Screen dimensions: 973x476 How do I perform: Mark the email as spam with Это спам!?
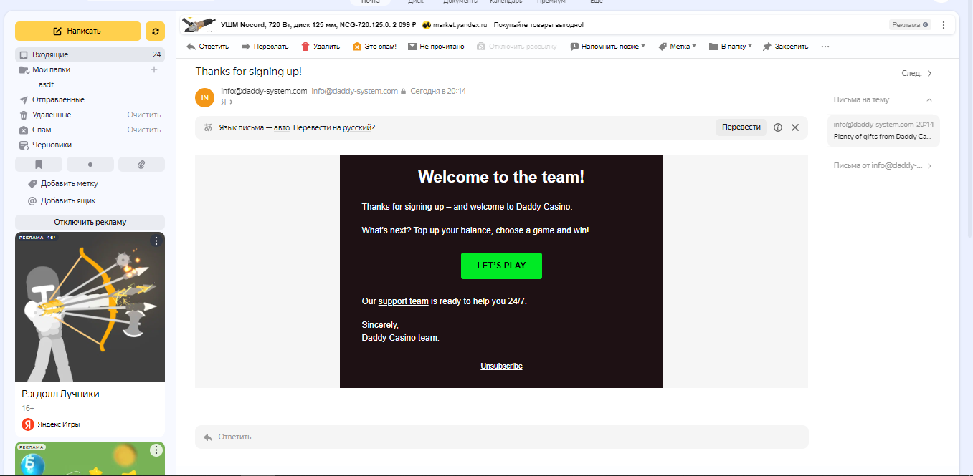374,47
